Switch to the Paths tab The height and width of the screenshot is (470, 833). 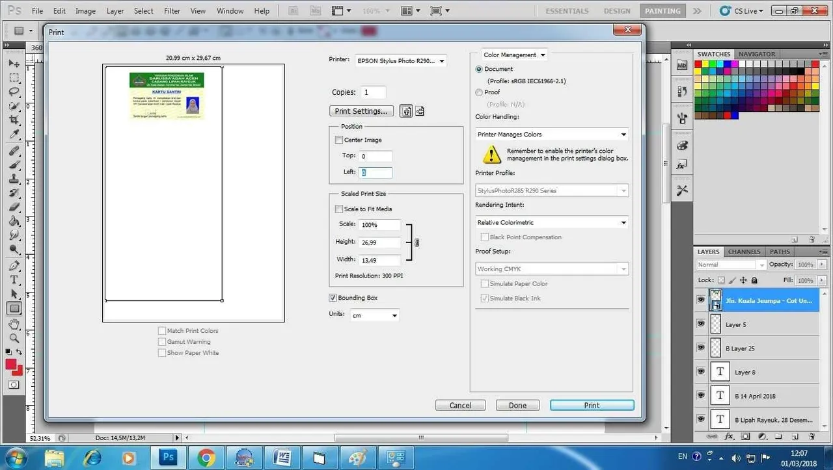(x=780, y=252)
